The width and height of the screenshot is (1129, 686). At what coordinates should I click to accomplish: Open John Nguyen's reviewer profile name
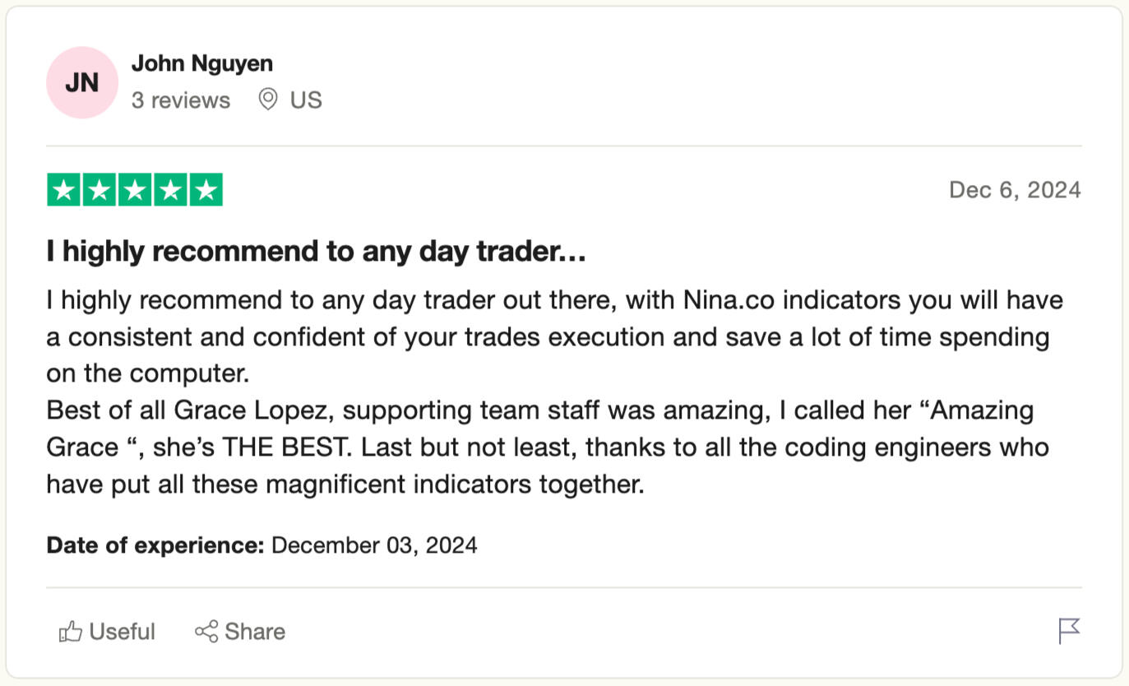tap(202, 63)
